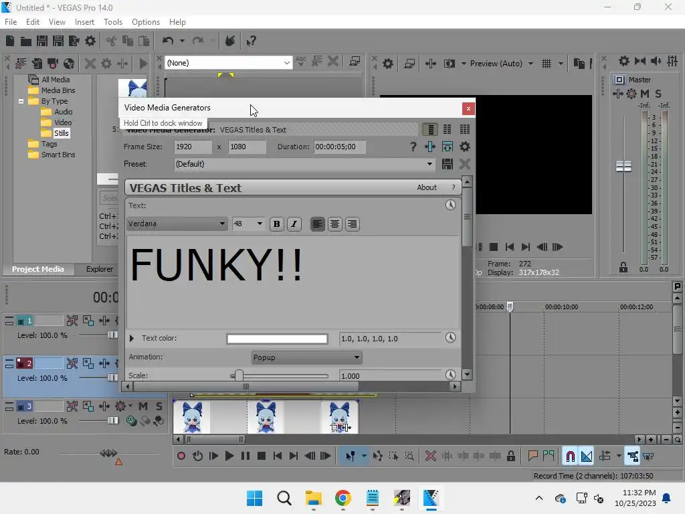Set text alignment to left
This screenshot has width=685, height=514.
pos(318,224)
